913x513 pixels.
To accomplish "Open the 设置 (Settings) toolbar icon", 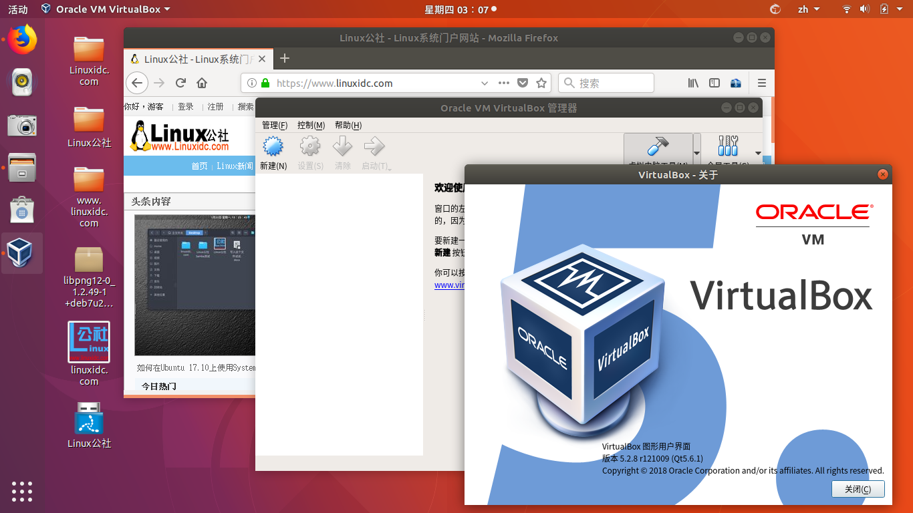I will [x=309, y=151].
